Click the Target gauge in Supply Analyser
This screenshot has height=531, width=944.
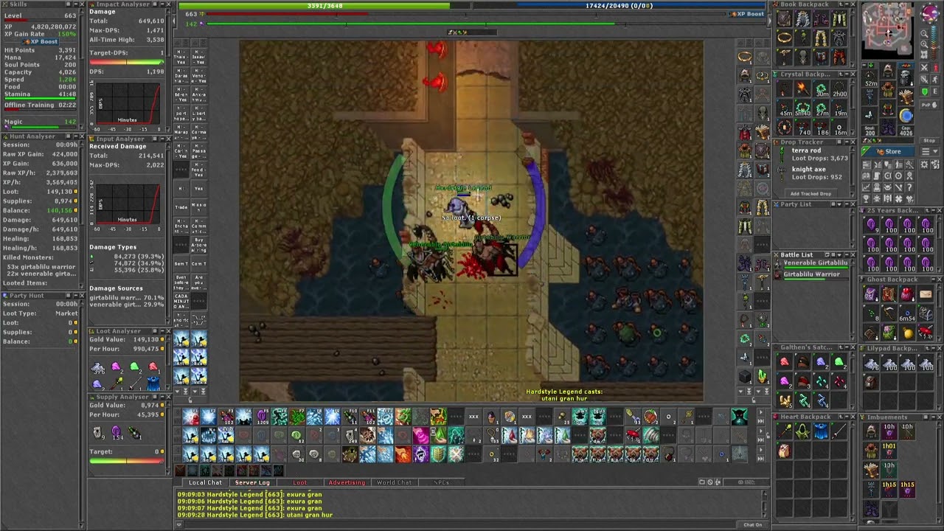(x=126, y=461)
